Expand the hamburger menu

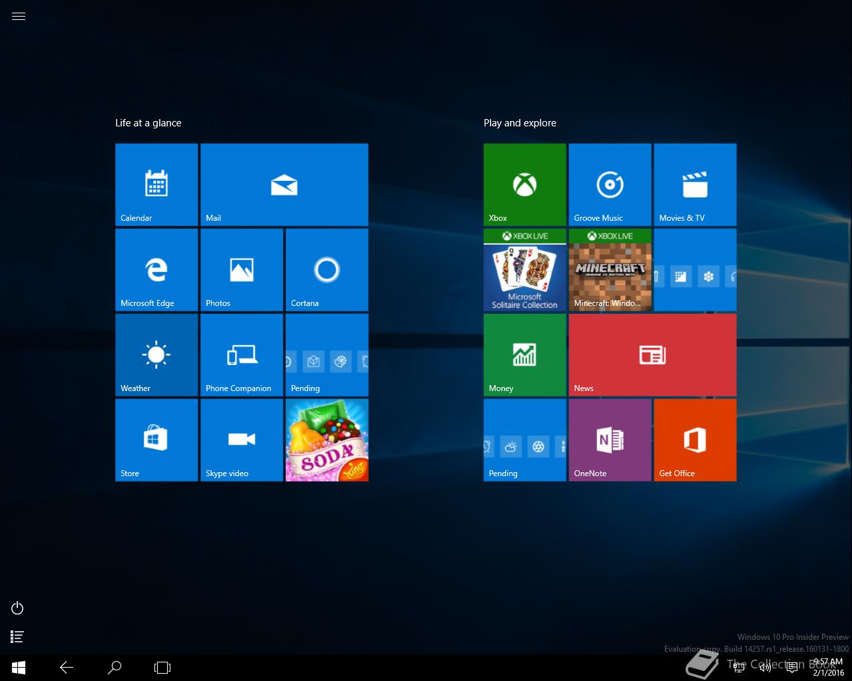click(19, 17)
